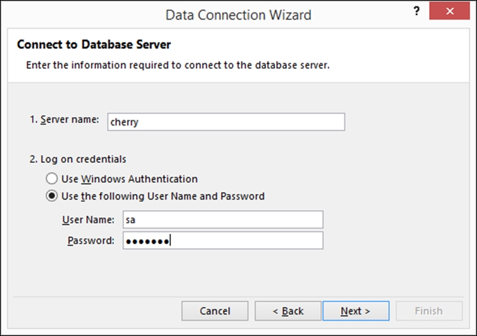Click the User Name field containing sa
The width and height of the screenshot is (477, 336).
coord(223,220)
